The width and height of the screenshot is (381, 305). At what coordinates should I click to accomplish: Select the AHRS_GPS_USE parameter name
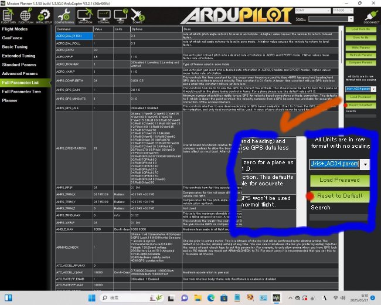point(74,108)
